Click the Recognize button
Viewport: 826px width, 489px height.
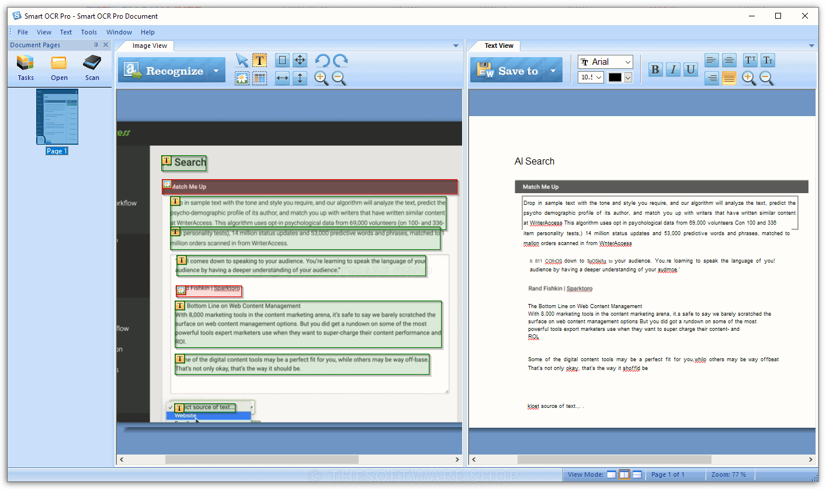click(x=163, y=71)
